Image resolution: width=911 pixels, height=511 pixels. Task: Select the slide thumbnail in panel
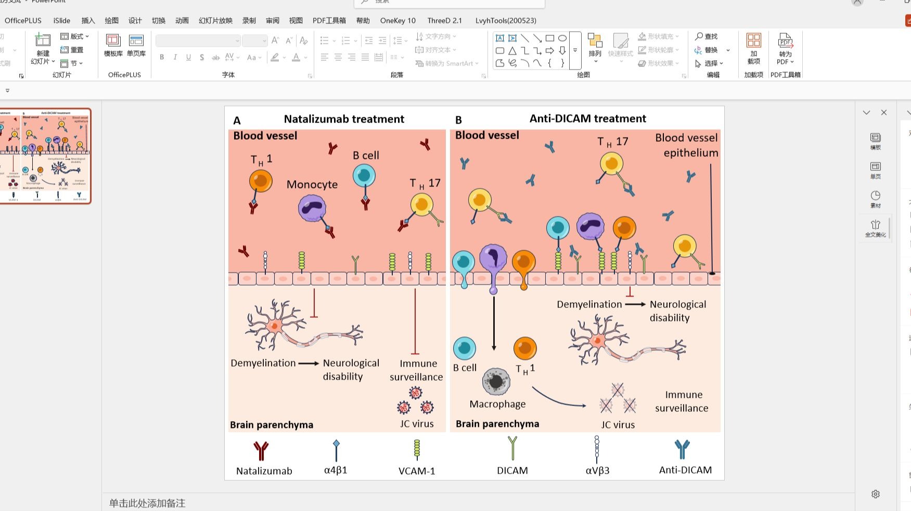[45, 156]
